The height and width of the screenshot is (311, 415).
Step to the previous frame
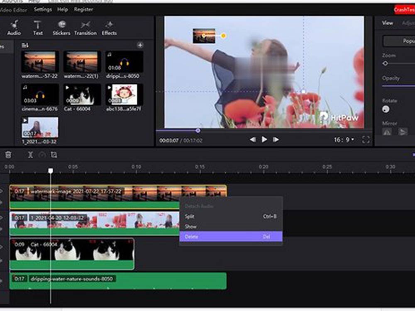[252, 139]
